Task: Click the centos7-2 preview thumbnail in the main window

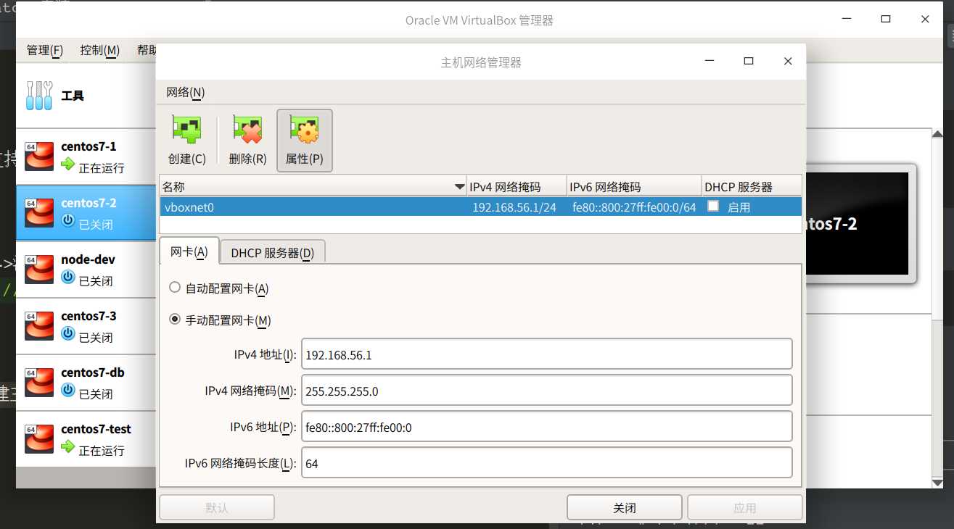Action: pyautogui.click(x=856, y=223)
